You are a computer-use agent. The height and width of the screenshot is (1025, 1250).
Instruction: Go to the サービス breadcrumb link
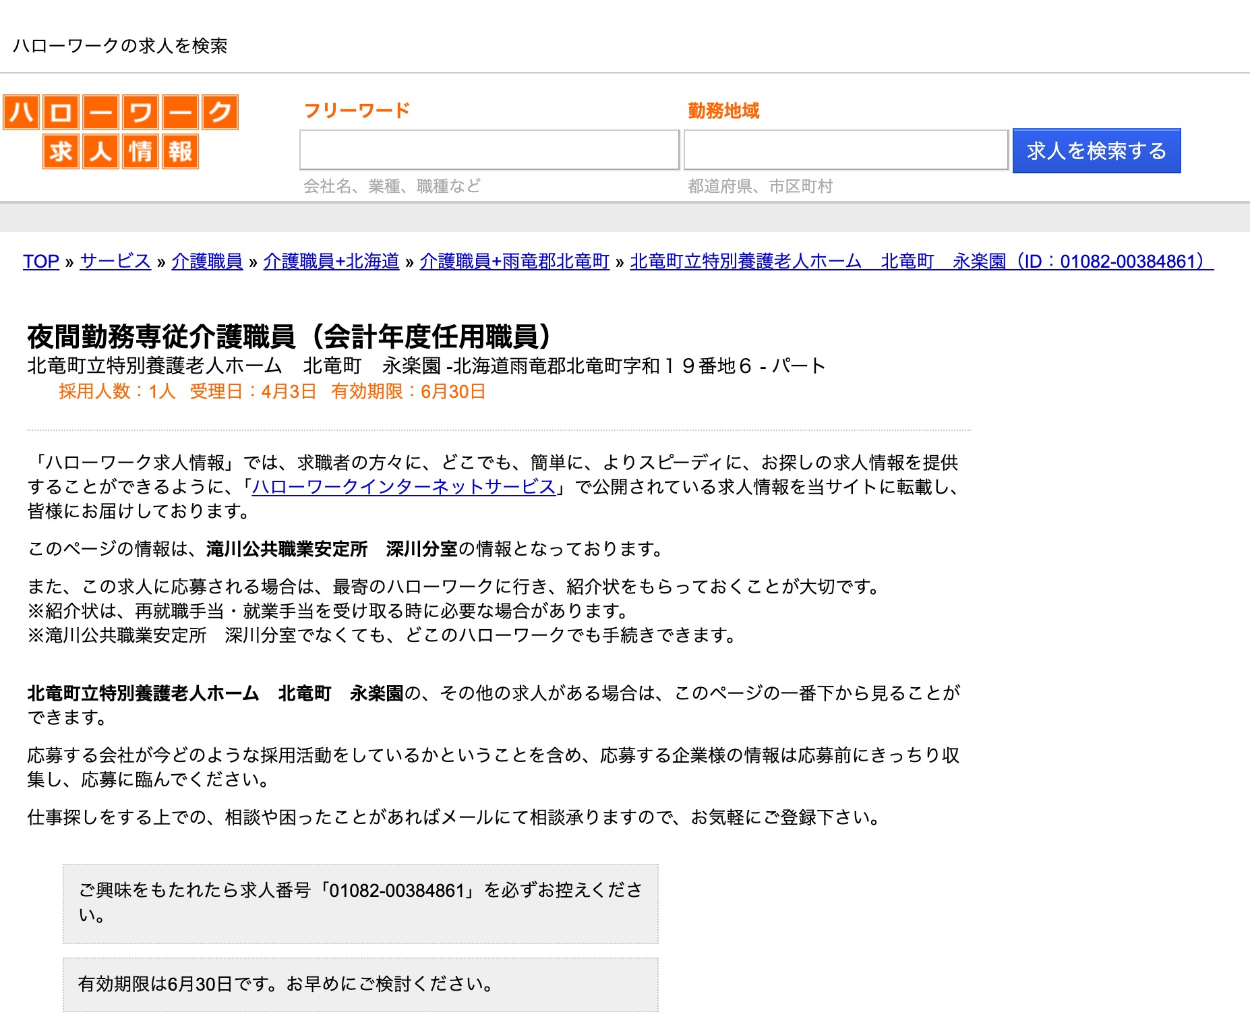point(115,262)
